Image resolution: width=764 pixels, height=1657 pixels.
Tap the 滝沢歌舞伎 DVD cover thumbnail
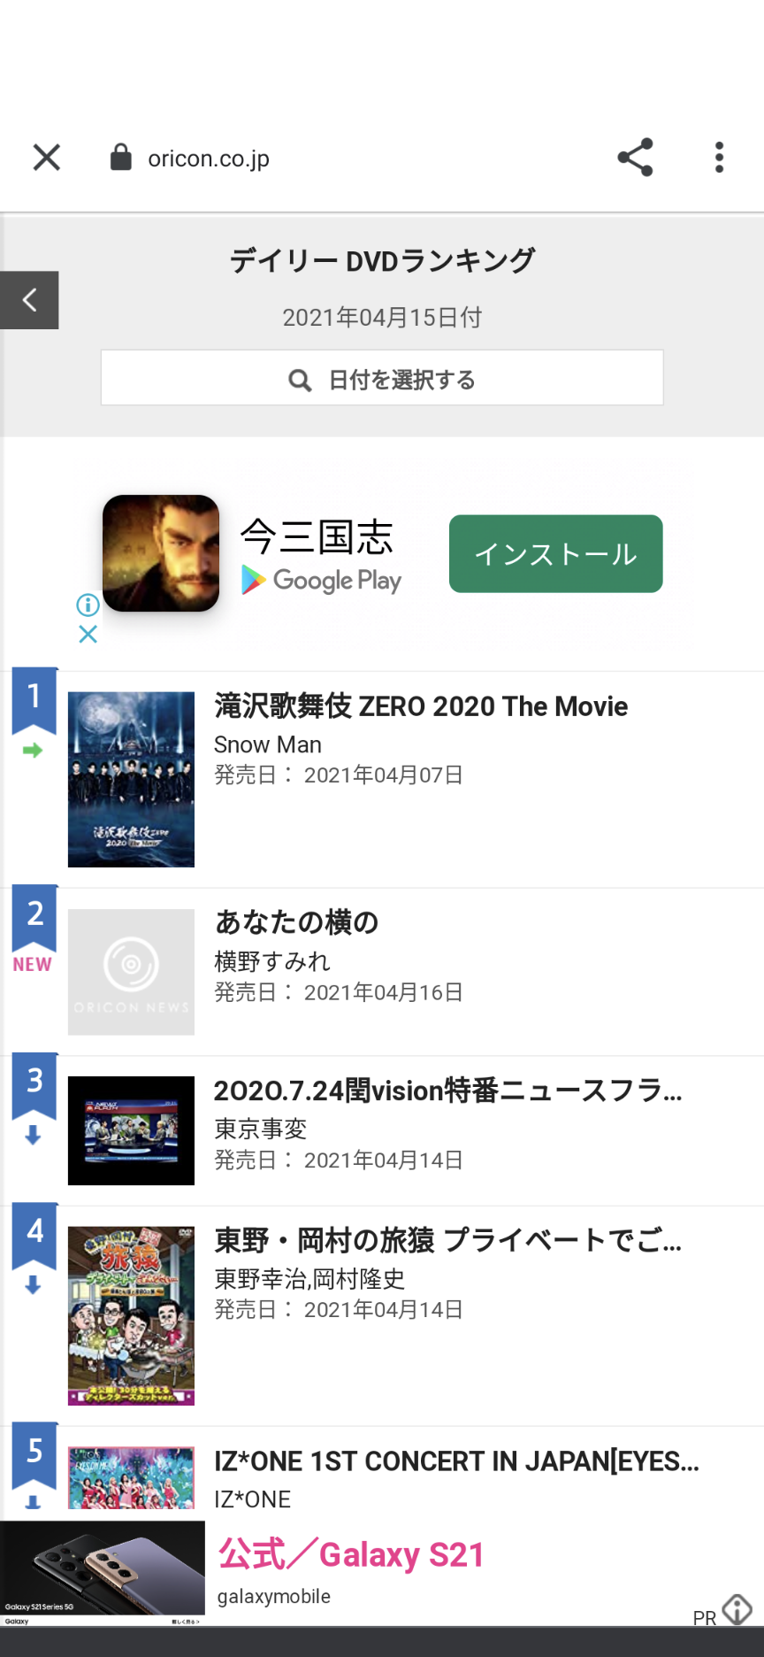[131, 779]
